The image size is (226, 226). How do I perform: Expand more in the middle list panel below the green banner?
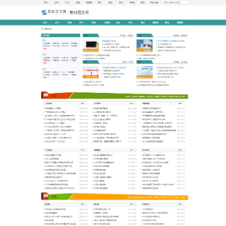pos(132,104)
